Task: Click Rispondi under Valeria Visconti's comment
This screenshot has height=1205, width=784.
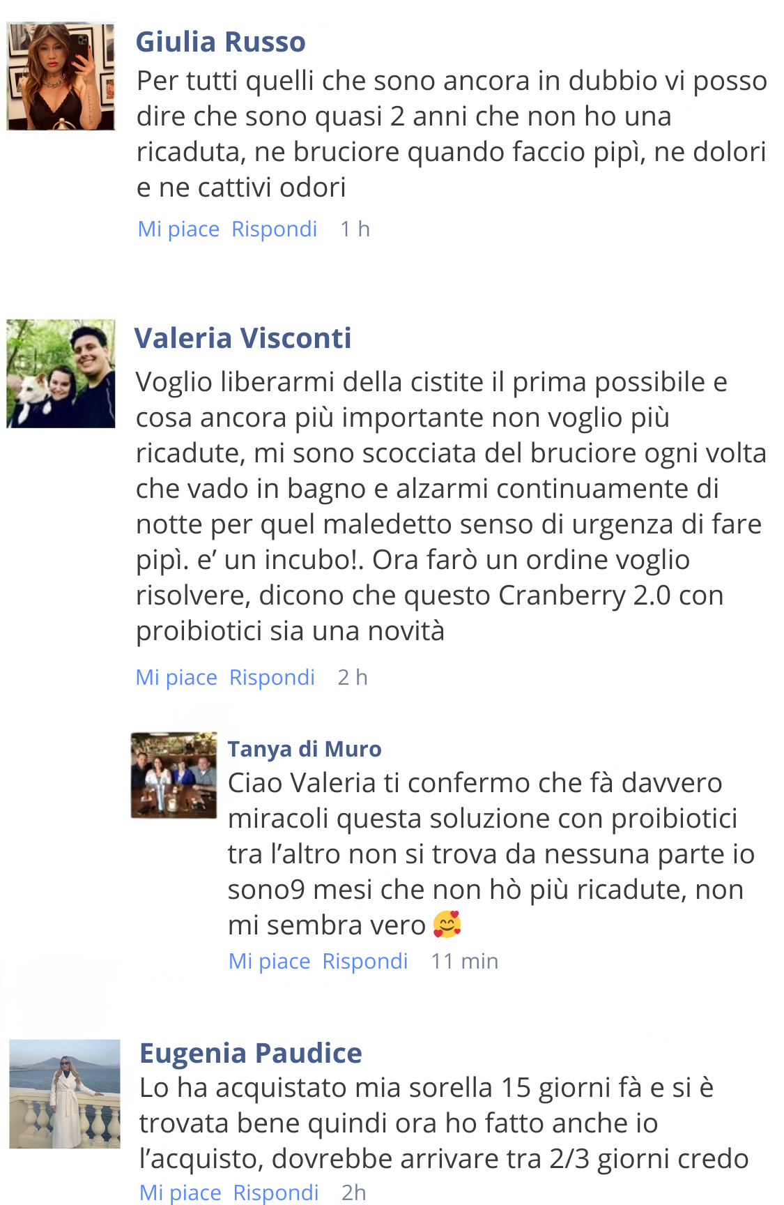Action: click(x=272, y=677)
